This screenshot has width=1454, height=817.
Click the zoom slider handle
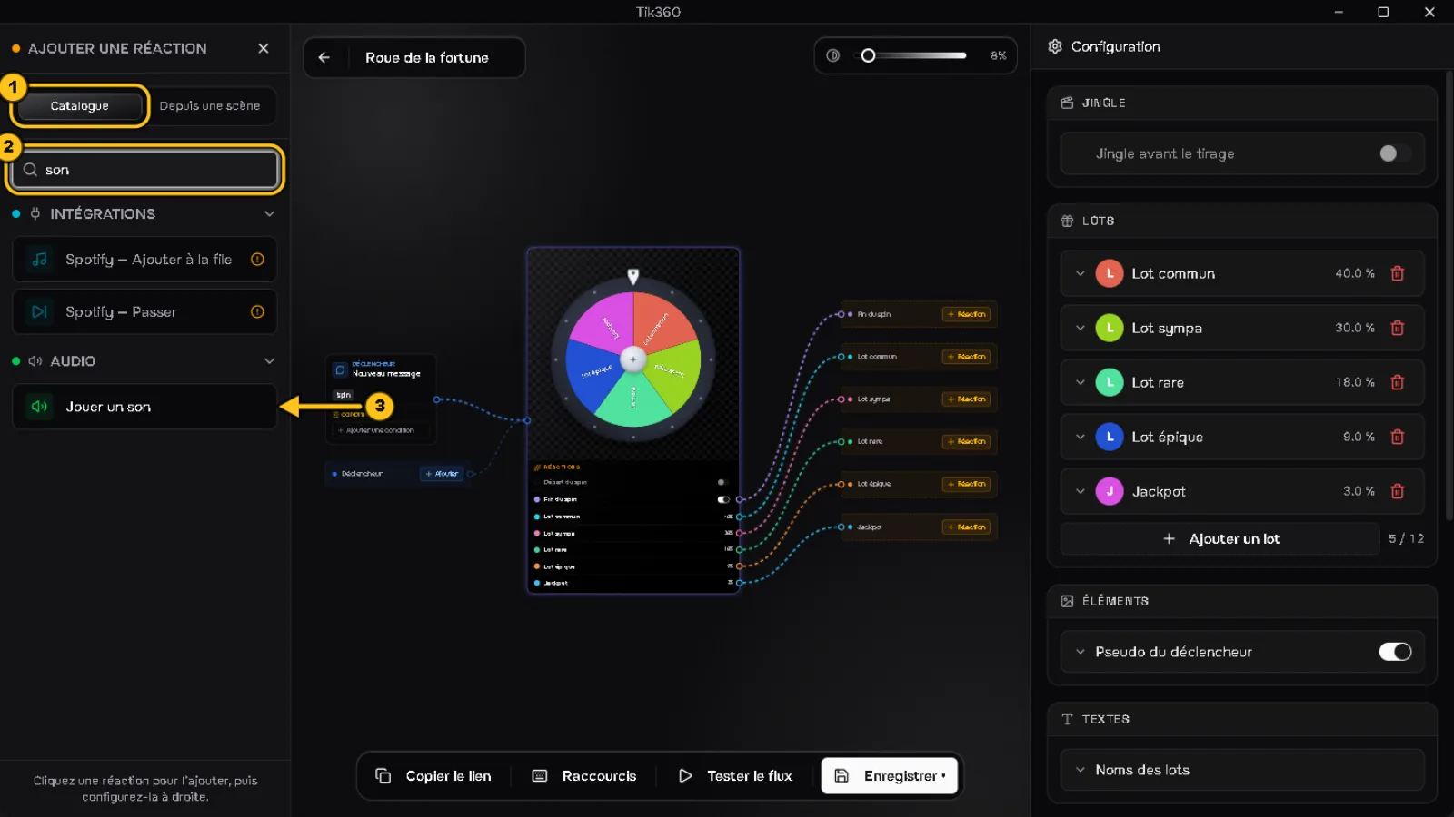868,55
